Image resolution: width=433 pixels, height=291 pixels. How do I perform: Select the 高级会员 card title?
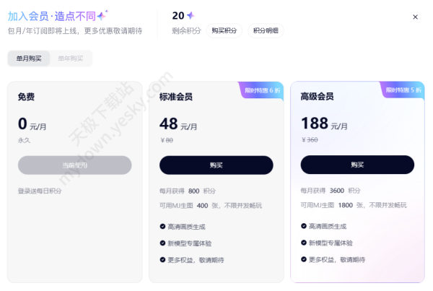click(317, 96)
